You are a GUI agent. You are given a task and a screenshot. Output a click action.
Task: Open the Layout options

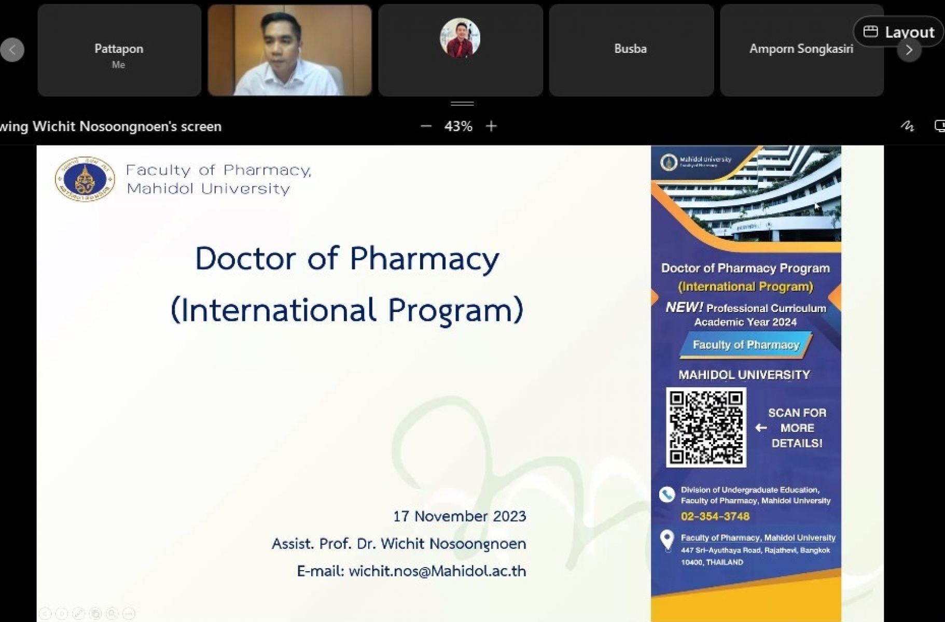pyautogui.click(x=898, y=32)
